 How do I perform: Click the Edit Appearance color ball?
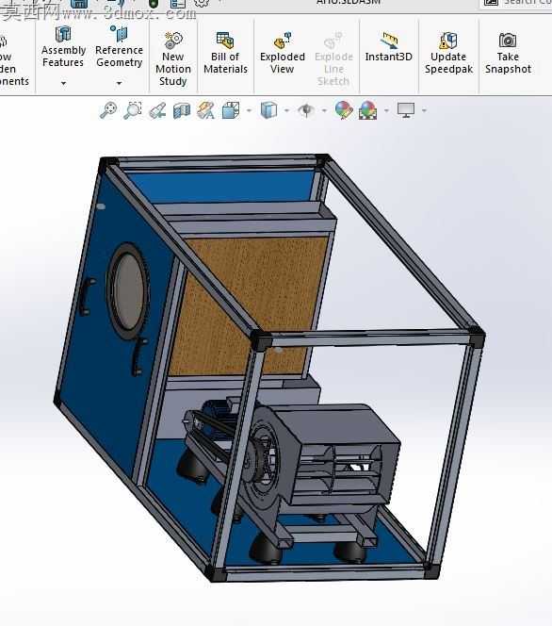coord(344,110)
